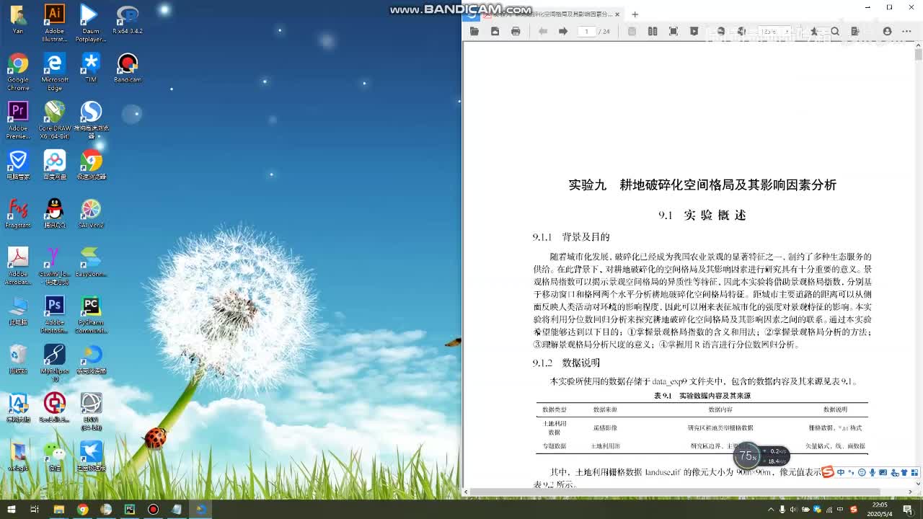Open PyCharm from the taskbar
Image resolution: width=923 pixels, height=519 pixels.
pos(130,509)
